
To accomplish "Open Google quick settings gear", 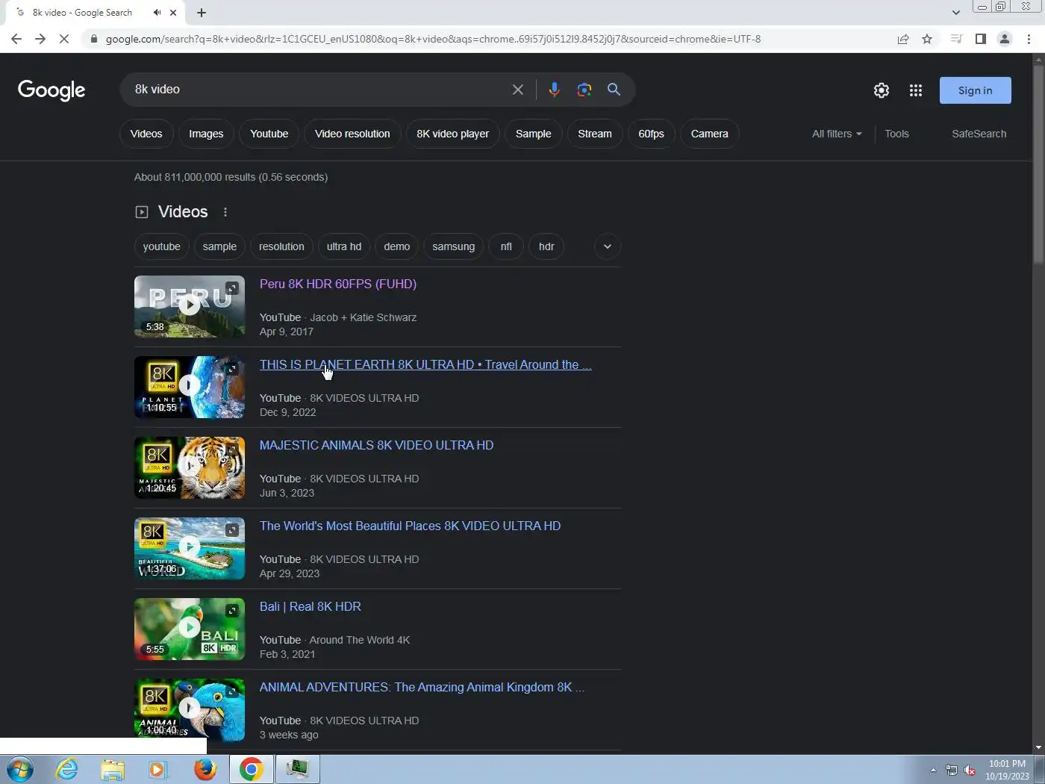I will point(882,90).
